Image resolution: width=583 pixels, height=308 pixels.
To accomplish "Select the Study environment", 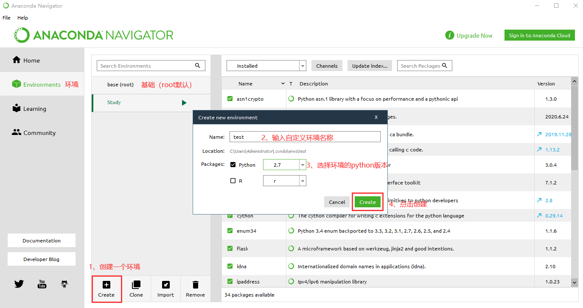I will 151,103.
